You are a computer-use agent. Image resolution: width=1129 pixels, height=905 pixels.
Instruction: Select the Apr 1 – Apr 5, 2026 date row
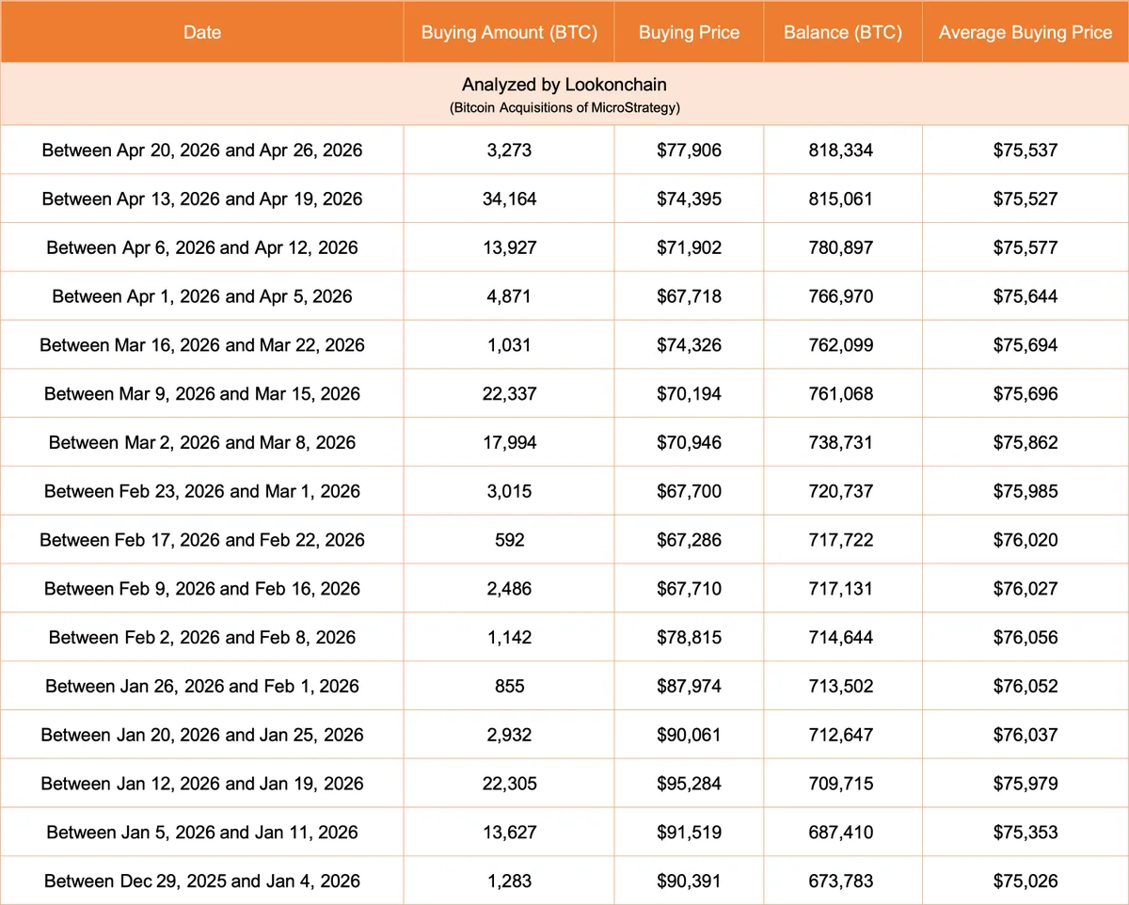click(202, 296)
